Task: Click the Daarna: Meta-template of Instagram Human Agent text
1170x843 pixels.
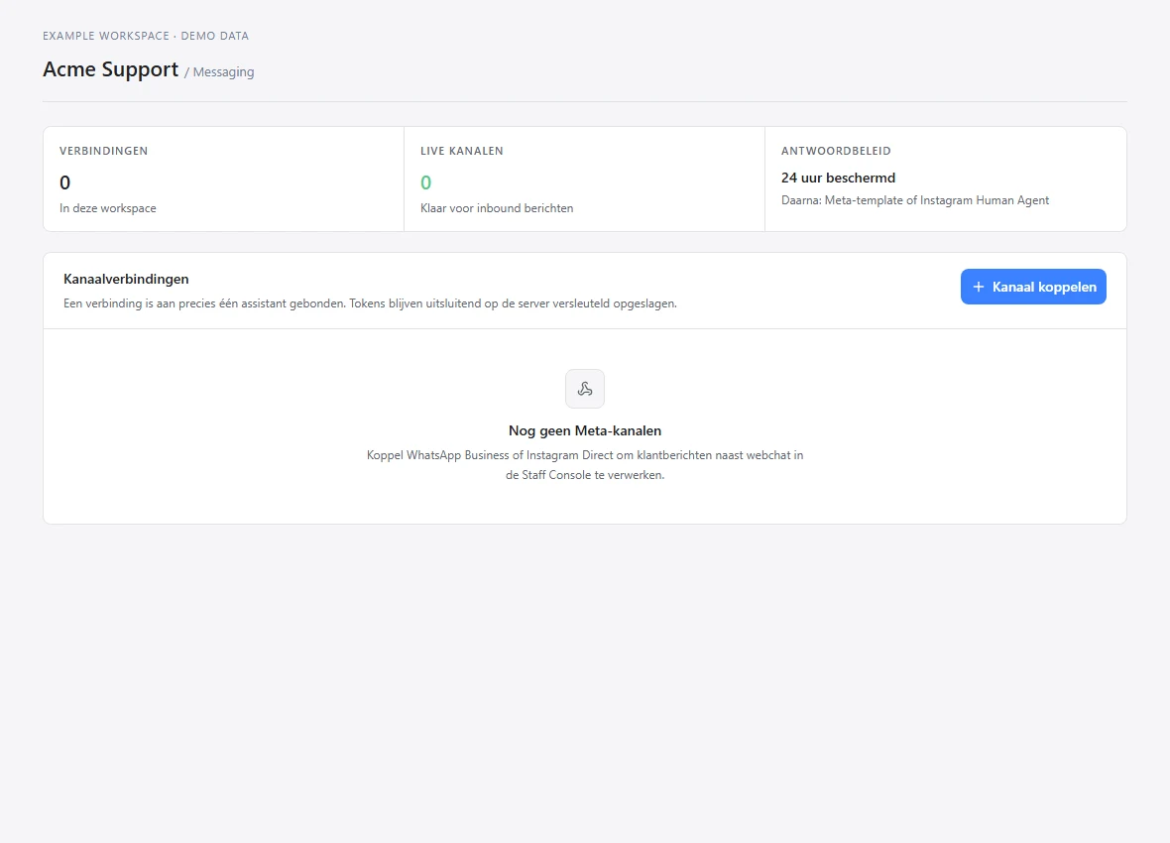Action: point(915,200)
